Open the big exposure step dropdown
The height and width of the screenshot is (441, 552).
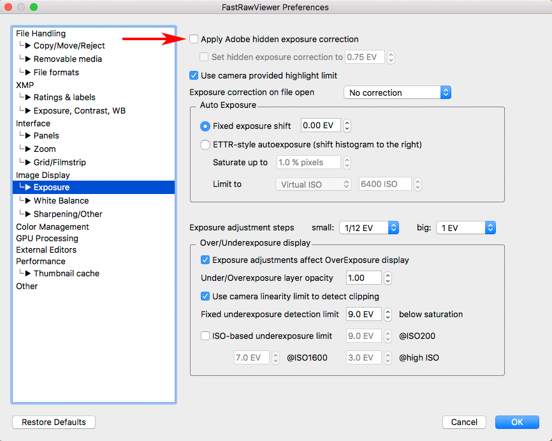click(x=465, y=228)
